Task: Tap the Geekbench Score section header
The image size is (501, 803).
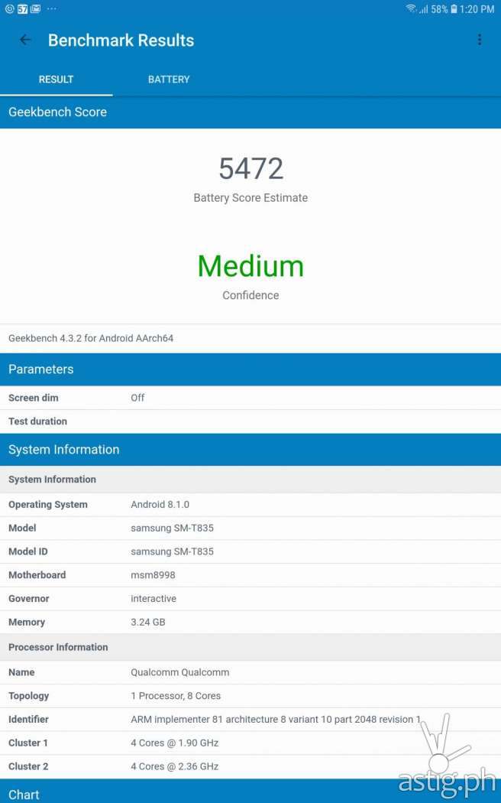Action: [x=250, y=112]
